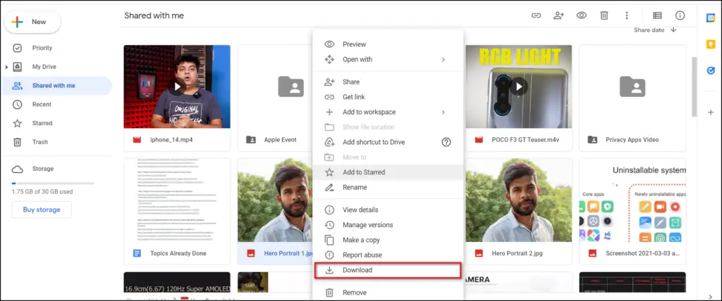This screenshot has width=722, height=301.
Task: Choose Report abuse in the context menu
Action: [x=388, y=255]
